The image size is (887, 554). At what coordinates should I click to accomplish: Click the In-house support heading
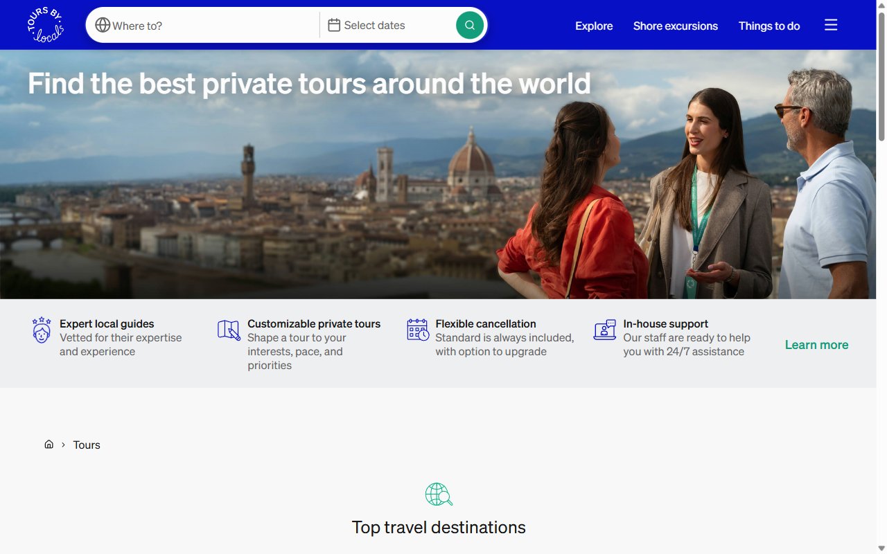(665, 323)
